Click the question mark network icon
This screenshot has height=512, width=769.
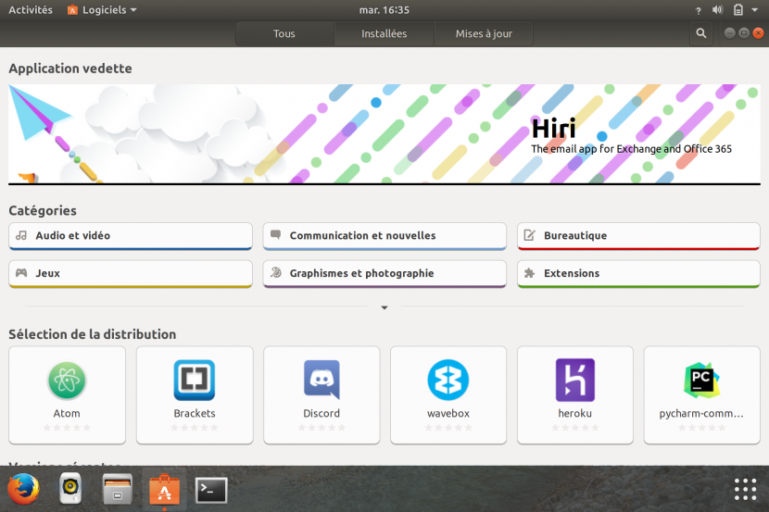699,10
